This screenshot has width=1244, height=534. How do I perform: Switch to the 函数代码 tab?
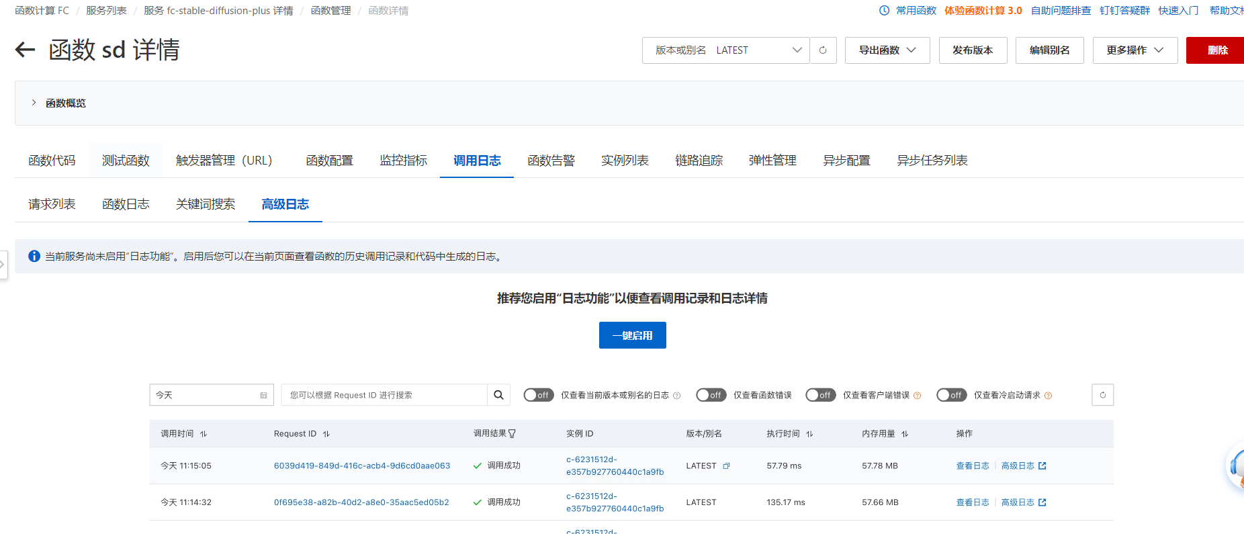click(52, 161)
